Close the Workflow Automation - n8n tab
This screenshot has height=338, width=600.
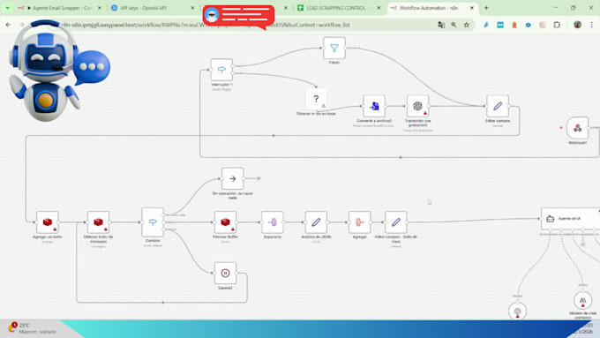(472, 8)
